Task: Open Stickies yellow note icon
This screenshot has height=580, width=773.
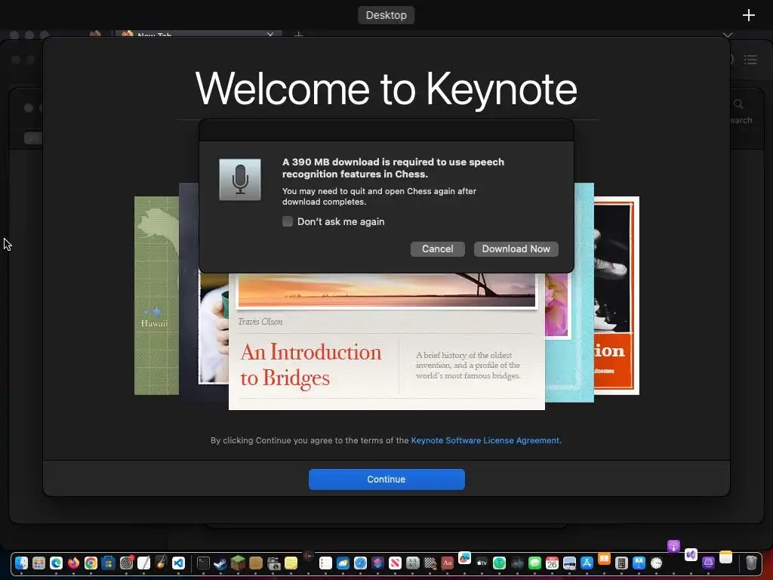Action: 291,563
